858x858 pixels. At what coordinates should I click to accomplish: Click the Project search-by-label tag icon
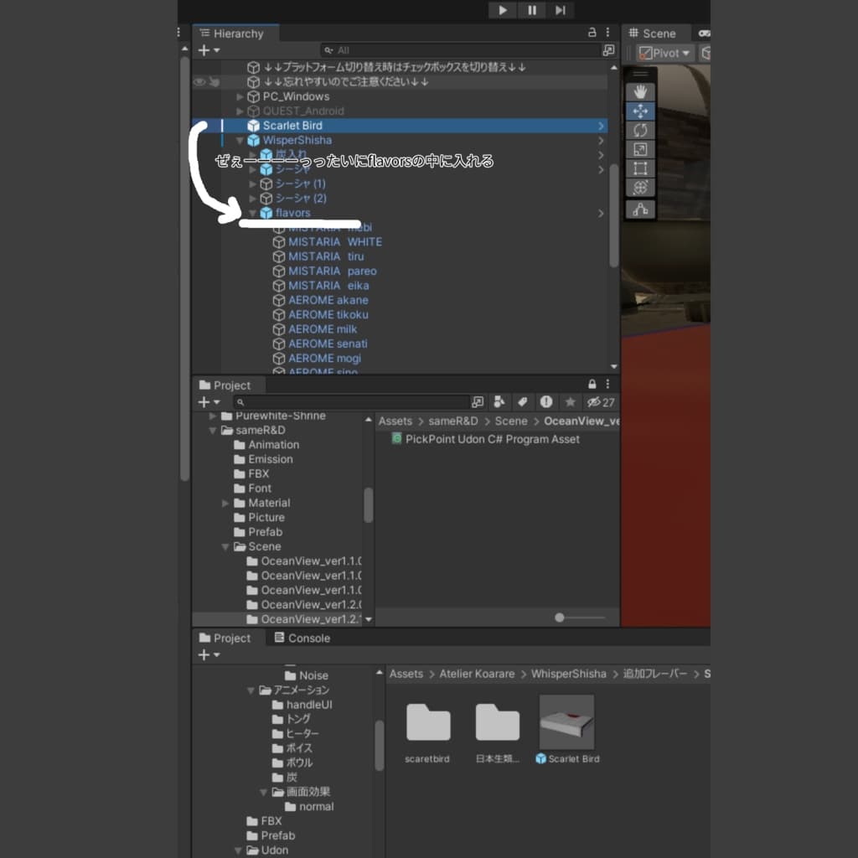pyautogui.click(x=524, y=402)
